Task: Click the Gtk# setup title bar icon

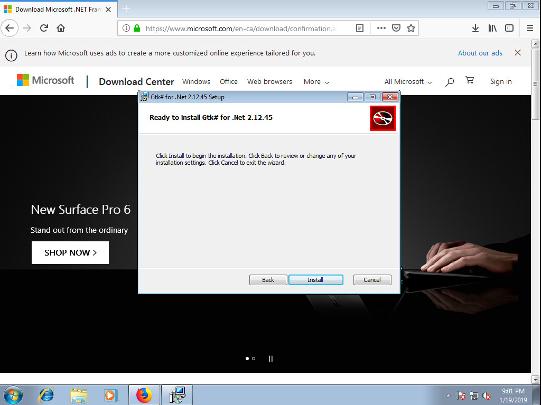Action: (144, 97)
